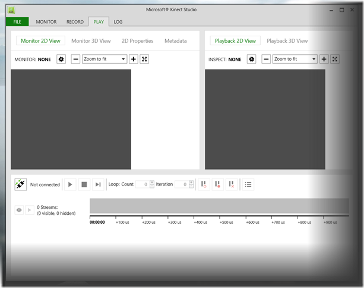Expand the 0 Streams list arrow
Image resolution: width=364 pixels, height=288 pixels.
click(x=30, y=210)
